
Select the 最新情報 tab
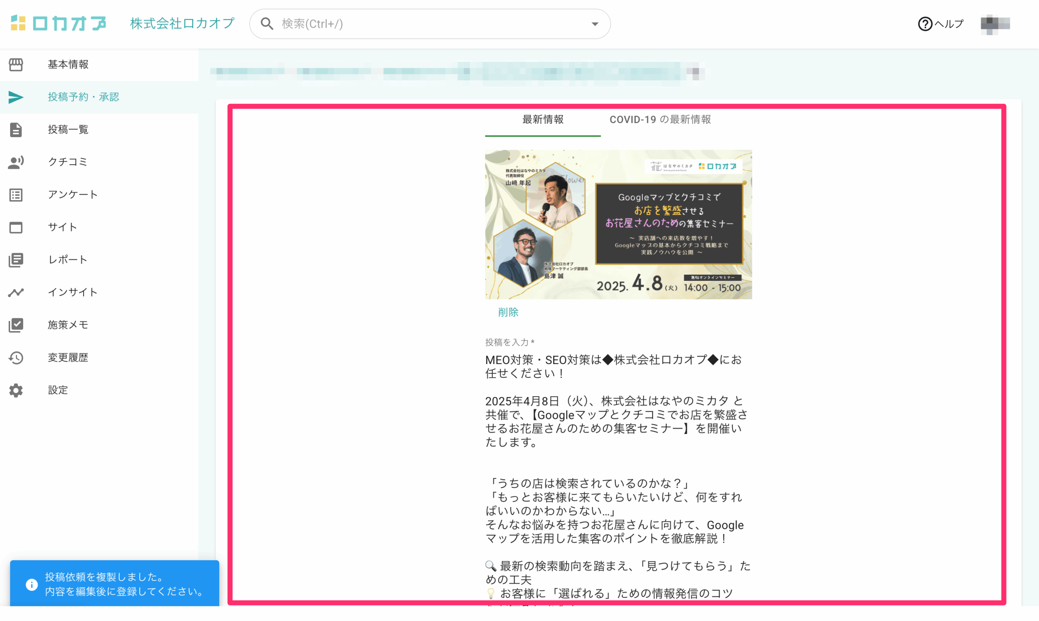[543, 120]
